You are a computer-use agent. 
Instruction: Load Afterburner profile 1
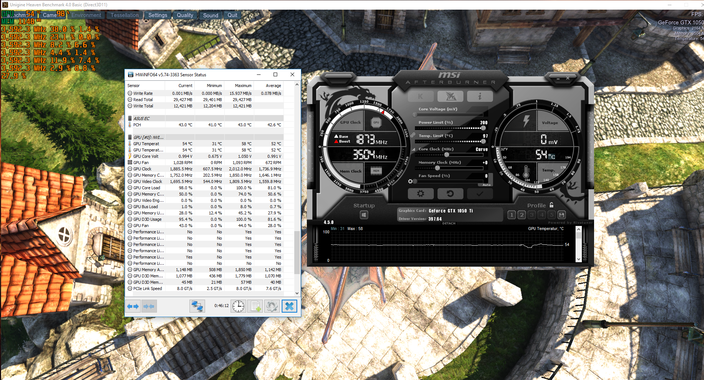512,215
